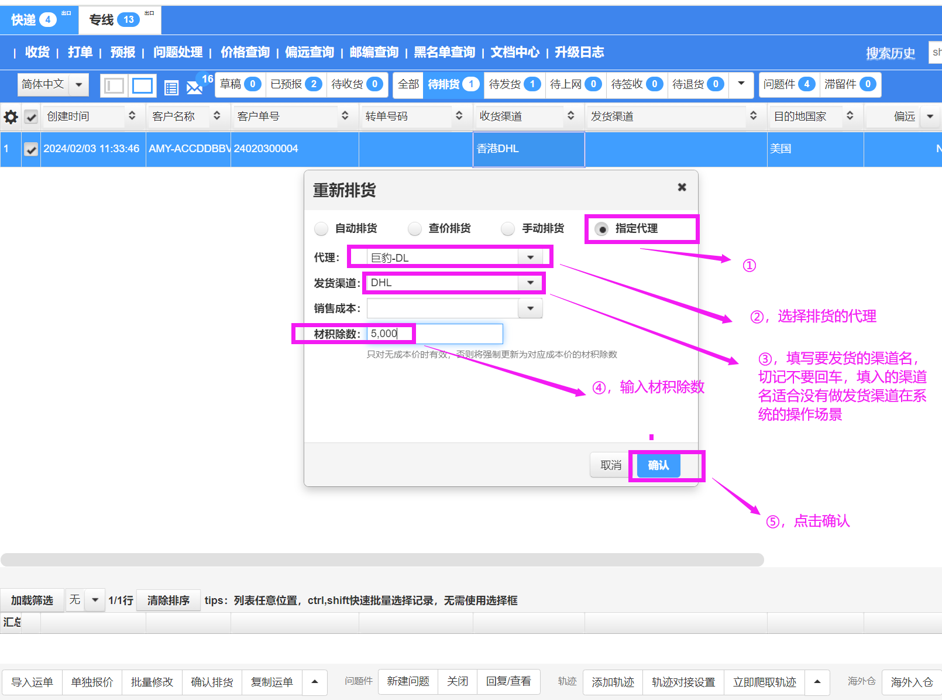Click the 取消 button
This screenshot has height=700, width=942.
coord(610,465)
